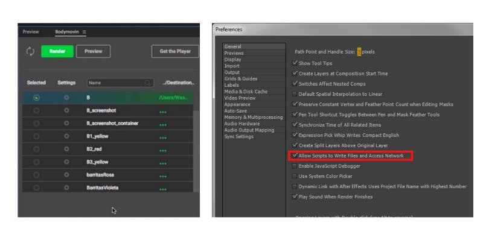Set destination for B3_yellow via dots
Screen dimensions: 483x240
coord(163,163)
